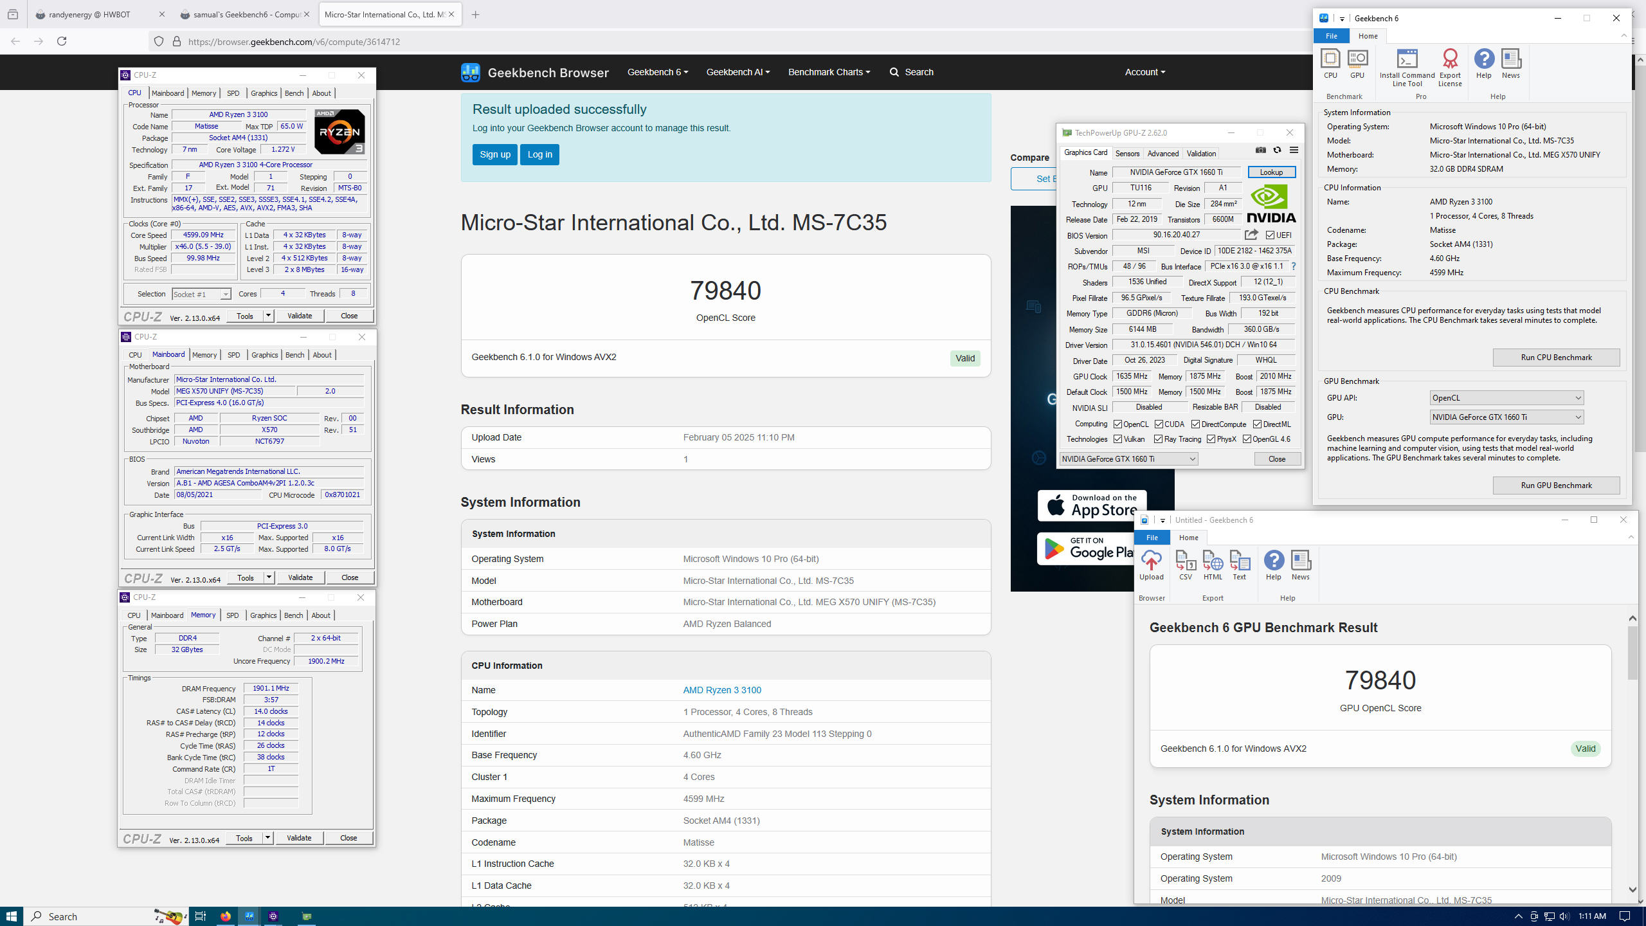Open the GPU selector dropdown at bottom of GPU-Z
This screenshot has width=1646, height=926.
1128,459
